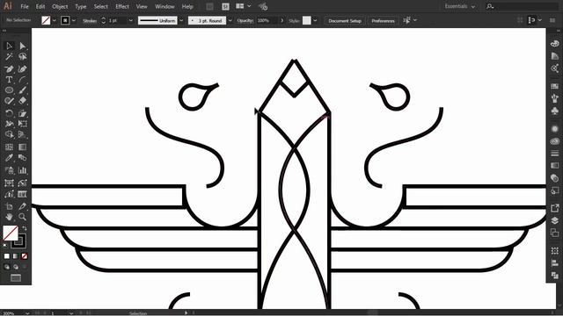The width and height of the screenshot is (563, 316).
Task: Click the Adobe Stock search field
Action: (x=521, y=6)
